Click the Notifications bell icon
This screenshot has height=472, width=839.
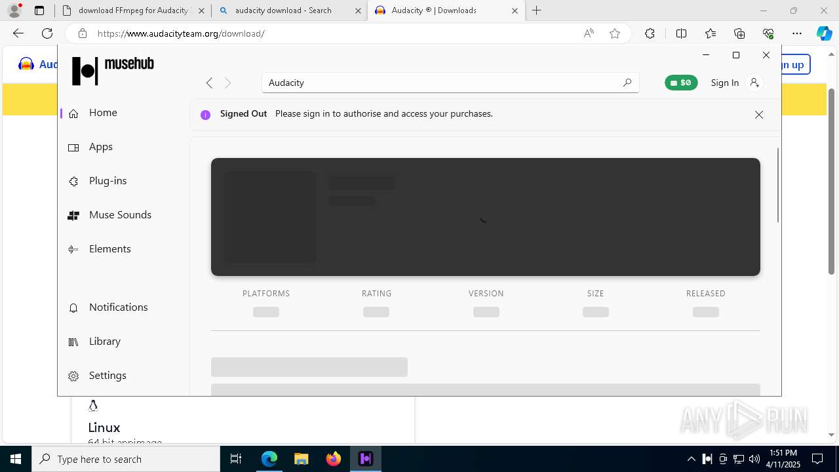74,307
